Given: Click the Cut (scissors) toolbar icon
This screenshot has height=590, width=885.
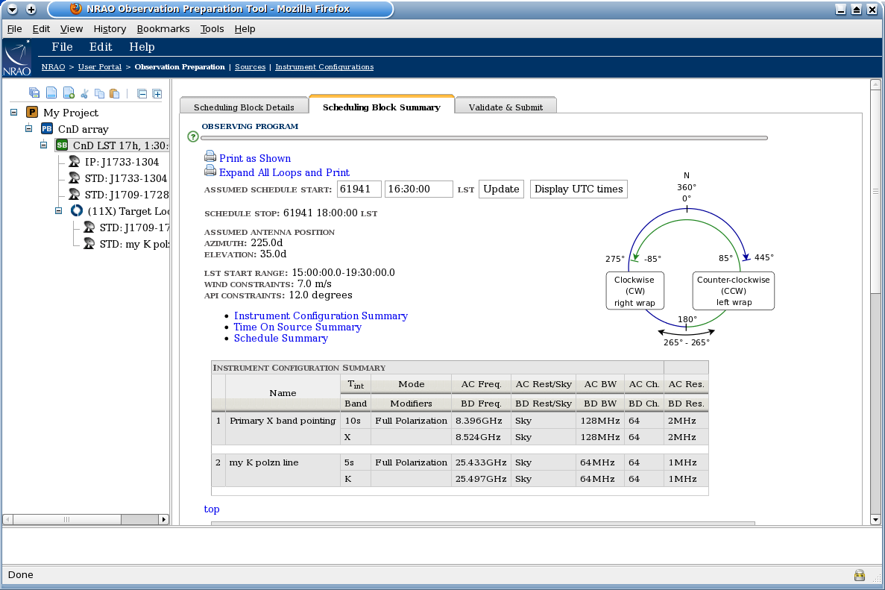Looking at the screenshot, I should pyautogui.click(x=84, y=92).
